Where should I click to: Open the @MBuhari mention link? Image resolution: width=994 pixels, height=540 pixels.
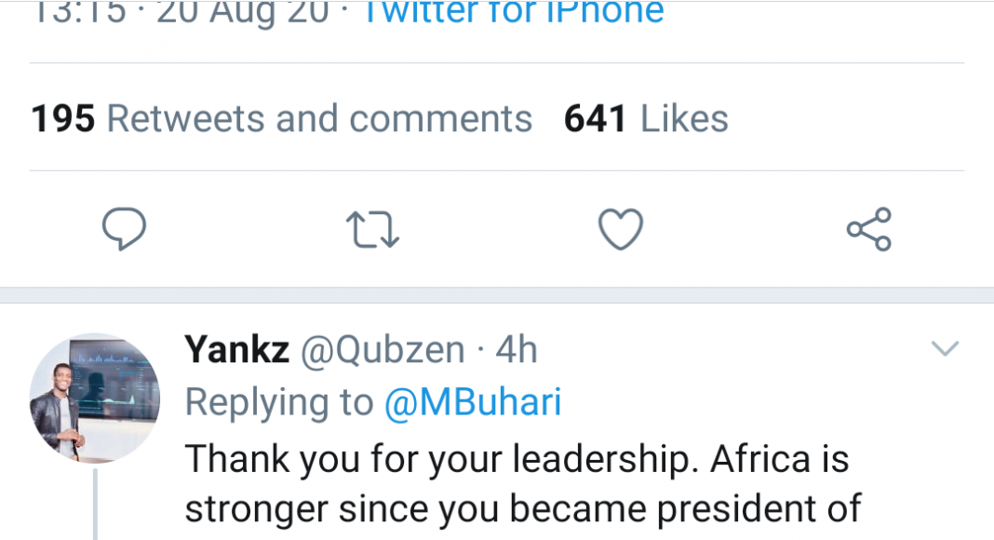coord(473,402)
